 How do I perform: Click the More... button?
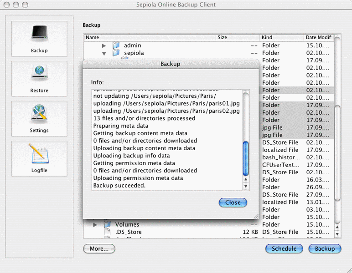pyautogui.click(x=99, y=248)
